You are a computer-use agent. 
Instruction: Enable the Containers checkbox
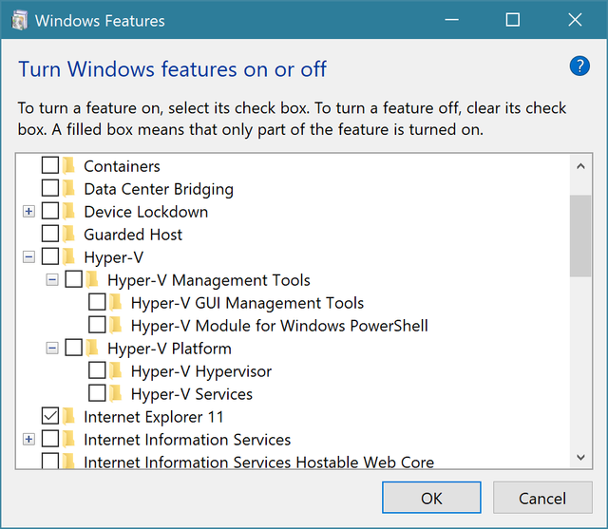50,165
